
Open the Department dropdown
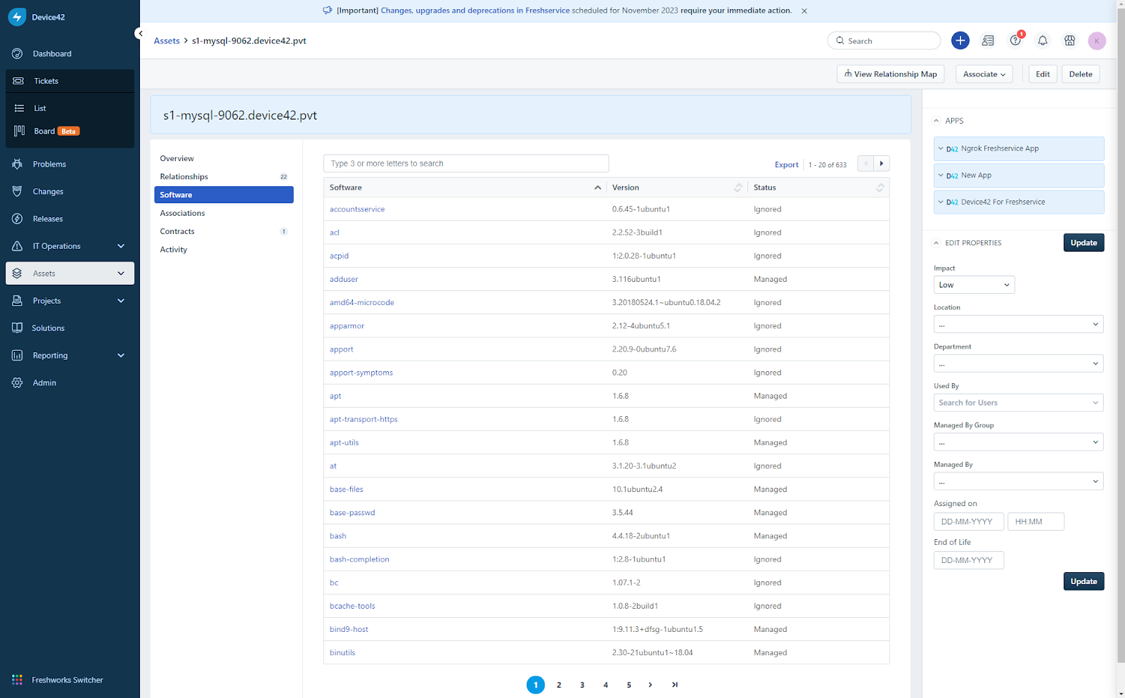(x=1019, y=363)
